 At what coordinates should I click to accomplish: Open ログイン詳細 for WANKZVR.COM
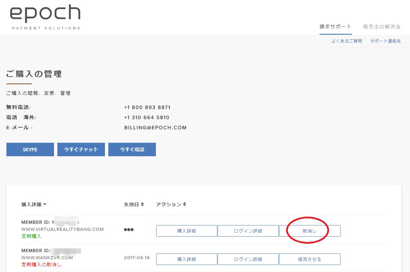(x=248, y=259)
